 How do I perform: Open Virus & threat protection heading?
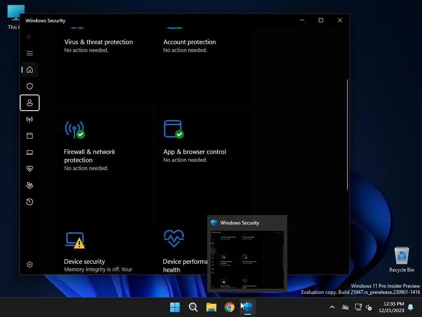tap(98, 42)
